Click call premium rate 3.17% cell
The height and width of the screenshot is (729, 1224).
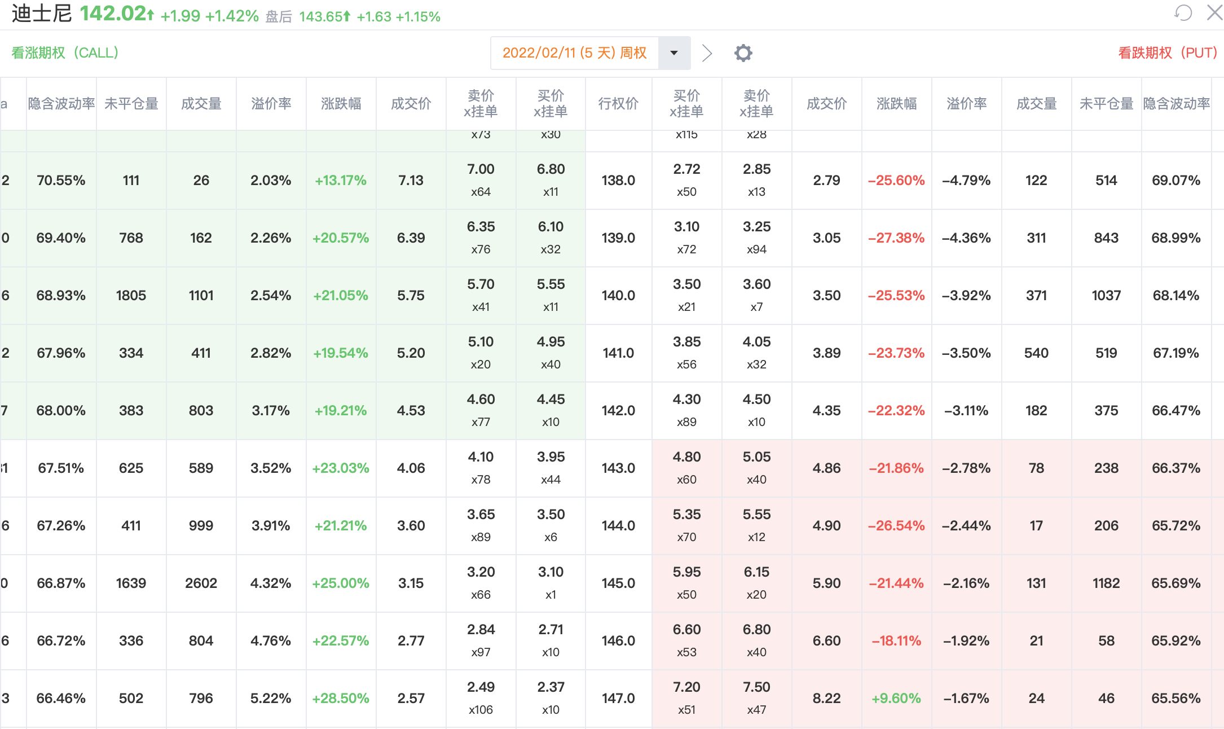[271, 411]
